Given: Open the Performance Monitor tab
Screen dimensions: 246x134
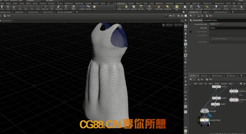Looking at the screenshot, I should [x=221, y=12].
